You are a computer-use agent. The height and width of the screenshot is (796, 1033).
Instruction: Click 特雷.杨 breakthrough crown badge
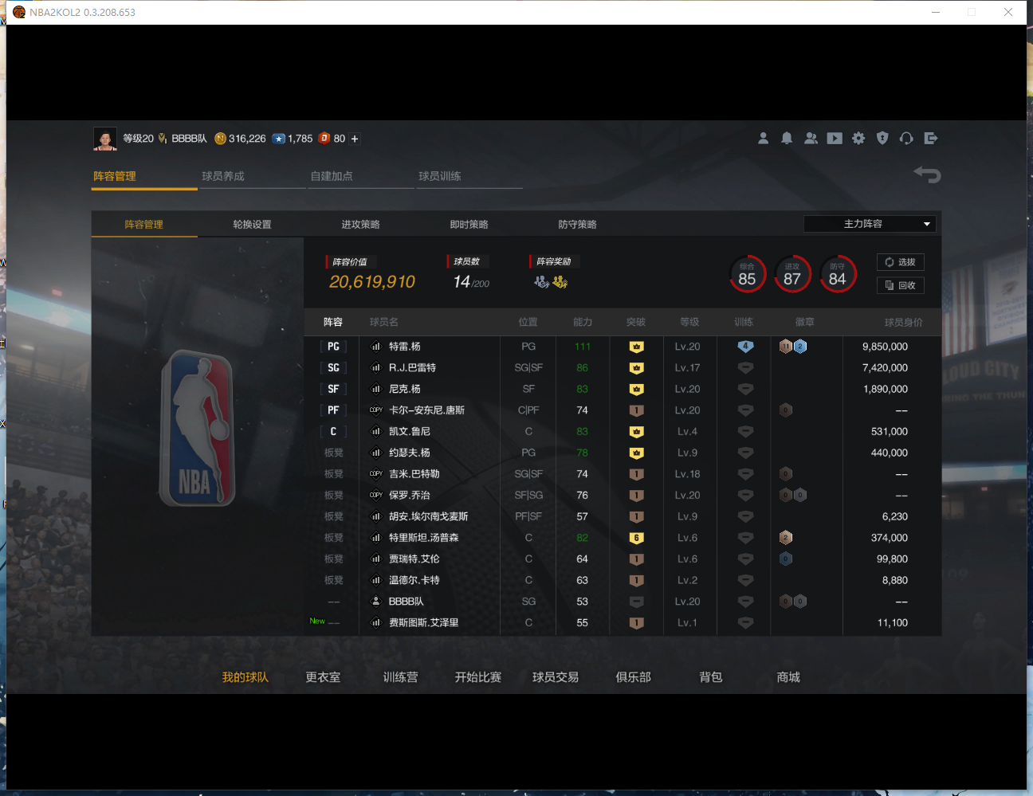(x=636, y=347)
